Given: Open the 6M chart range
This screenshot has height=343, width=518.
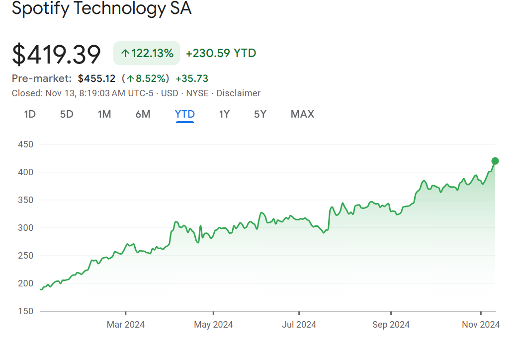Looking at the screenshot, I should coord(143,114).
